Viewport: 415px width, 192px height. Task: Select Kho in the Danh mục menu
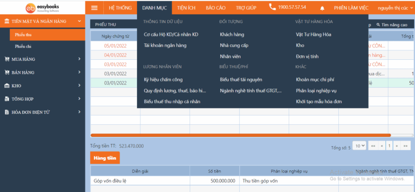tap(300, 45)
